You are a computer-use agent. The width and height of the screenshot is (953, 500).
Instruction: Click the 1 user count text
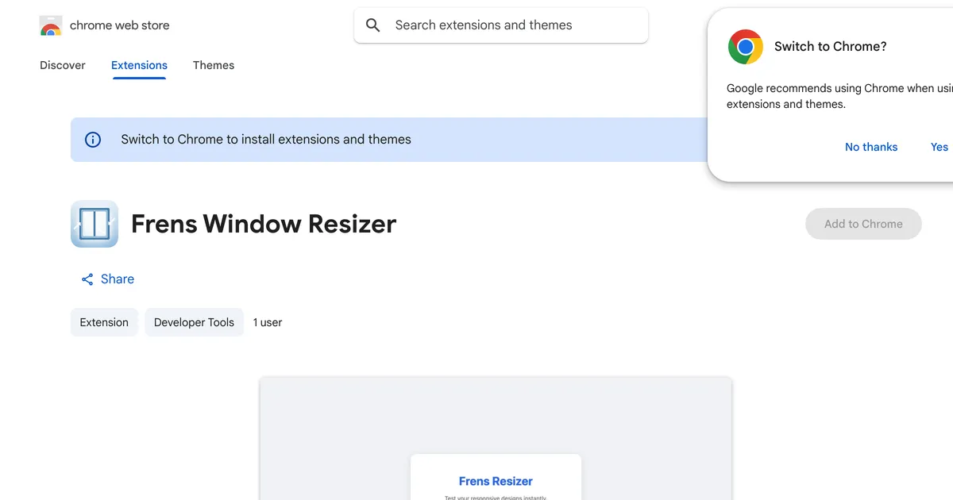tap(267, 322)
